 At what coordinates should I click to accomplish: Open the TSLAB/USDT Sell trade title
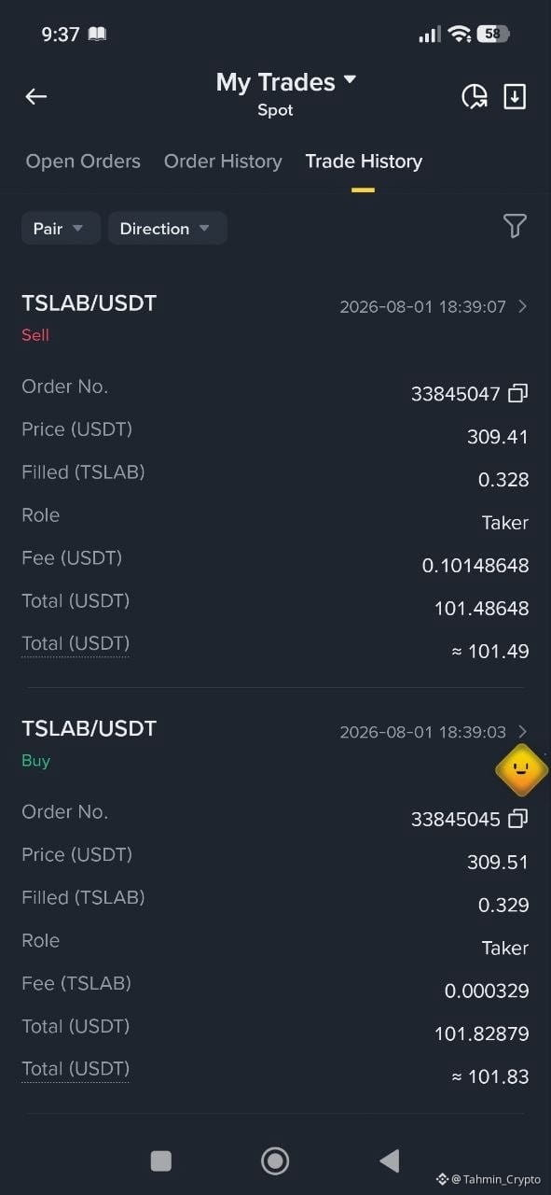click(x=89, y=303)
